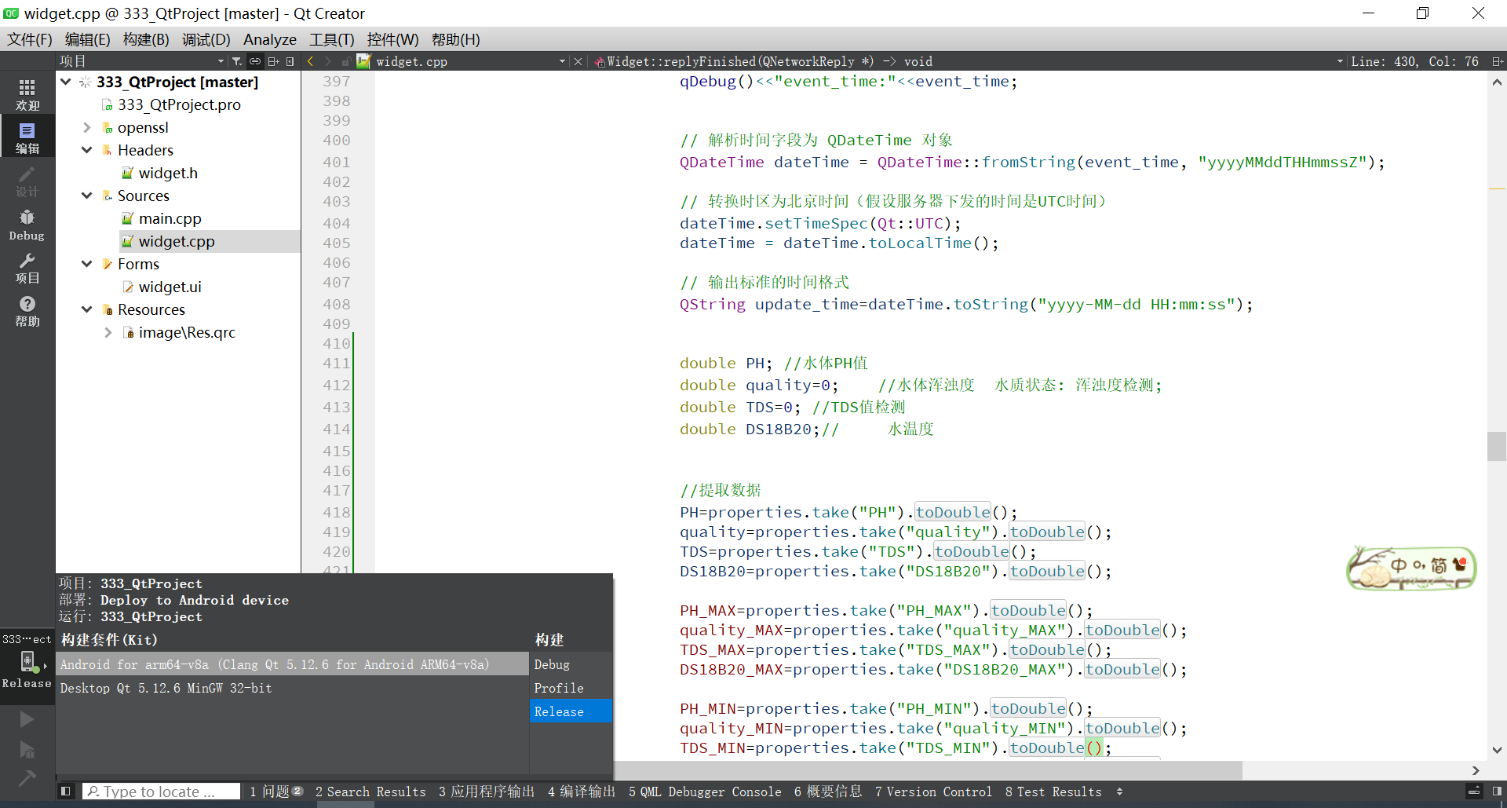1507x808 pixels.
Task: Click the Android kit selector icon
Action: 27,661
